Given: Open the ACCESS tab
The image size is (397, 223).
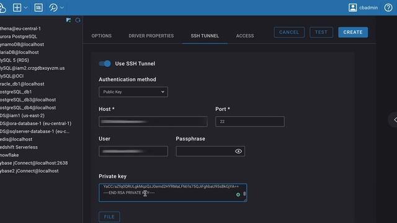Looking at the screenshot, I should click(x=245, y=36).
